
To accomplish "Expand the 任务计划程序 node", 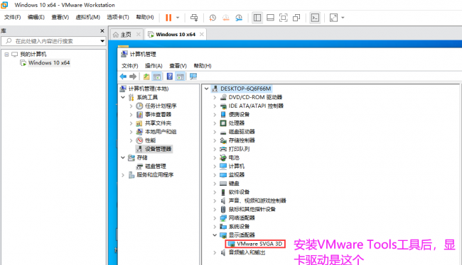I will point(131,106).
